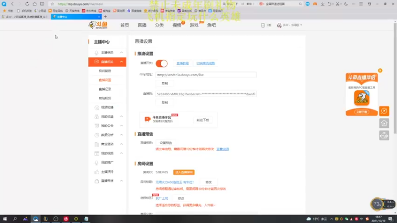Click the robot floating icon on right
This screenshot has height=223, width=397.
click(x=384, y=135)
